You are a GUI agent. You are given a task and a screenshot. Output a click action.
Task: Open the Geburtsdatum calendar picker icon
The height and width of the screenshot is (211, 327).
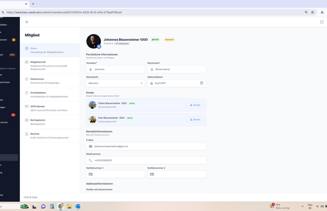pyautogui.click(x=202, y=83)
